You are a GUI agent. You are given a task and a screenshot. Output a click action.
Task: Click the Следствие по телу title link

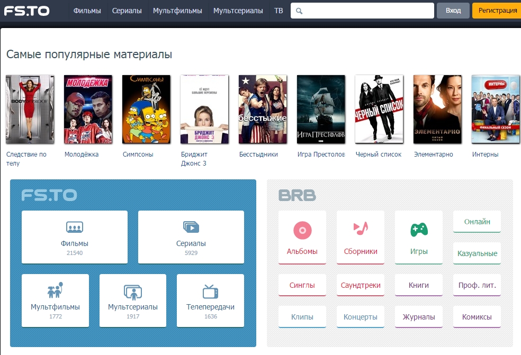click(x=26, y=159)
